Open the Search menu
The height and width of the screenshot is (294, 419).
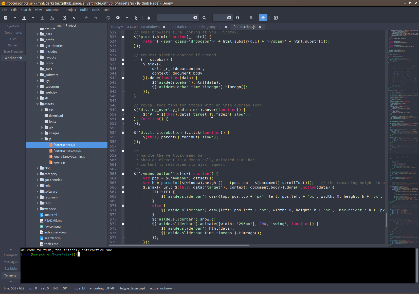[26, 10]
